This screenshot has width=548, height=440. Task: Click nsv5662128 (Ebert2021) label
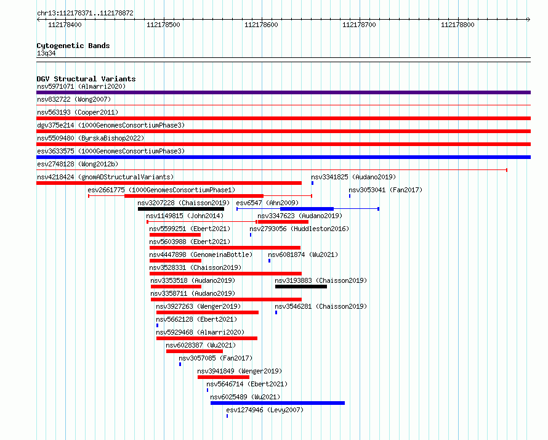pos(196,319)
